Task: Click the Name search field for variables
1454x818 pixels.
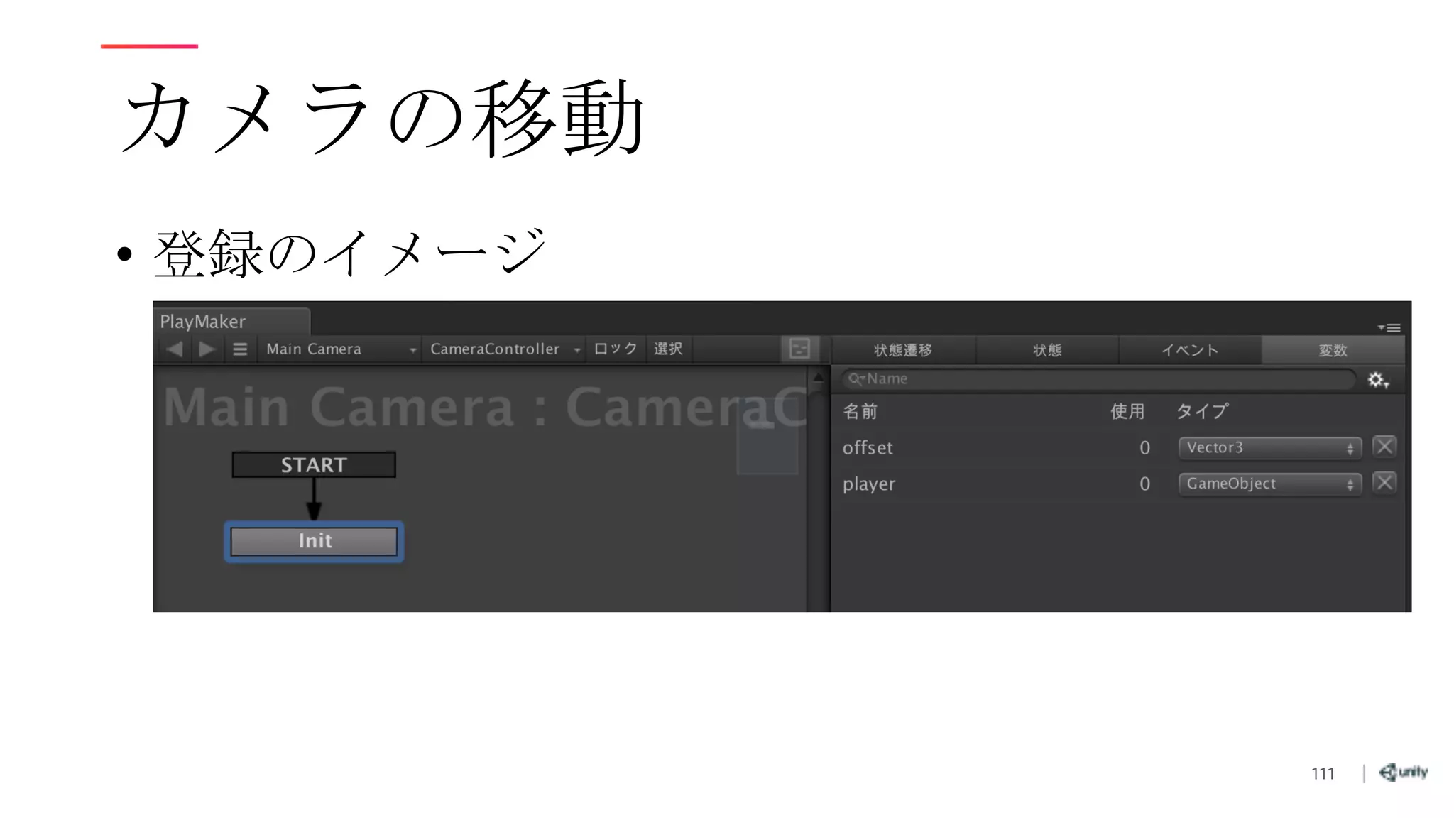Action: click(x=1098, y=379)
